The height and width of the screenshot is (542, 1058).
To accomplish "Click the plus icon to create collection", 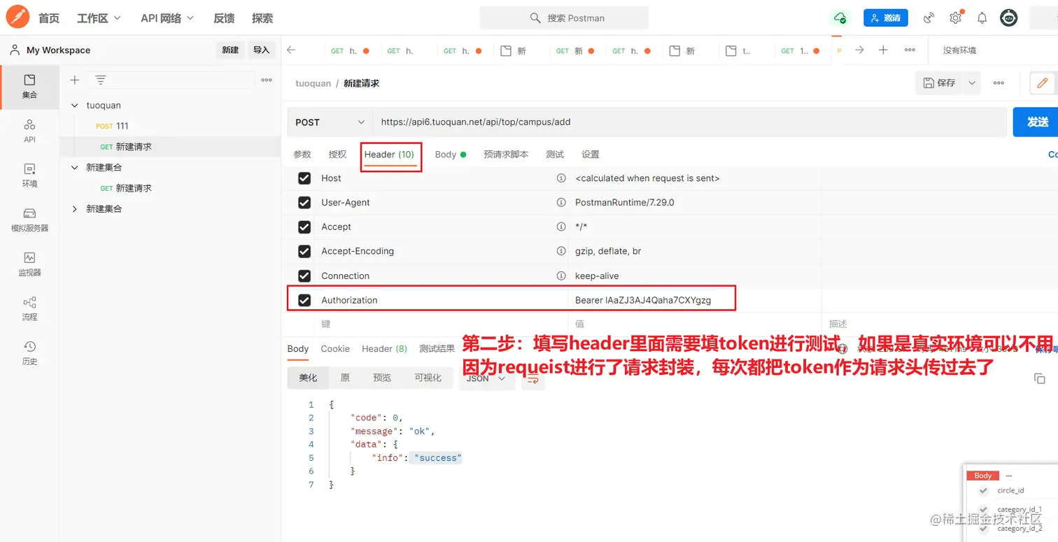I will point(75,80).
